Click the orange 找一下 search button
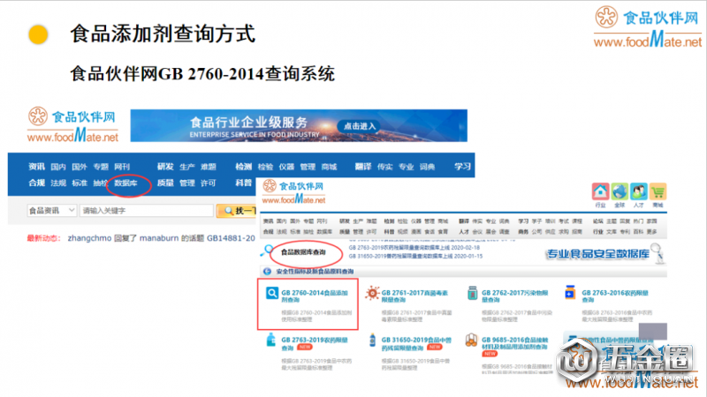 (237, 211)
